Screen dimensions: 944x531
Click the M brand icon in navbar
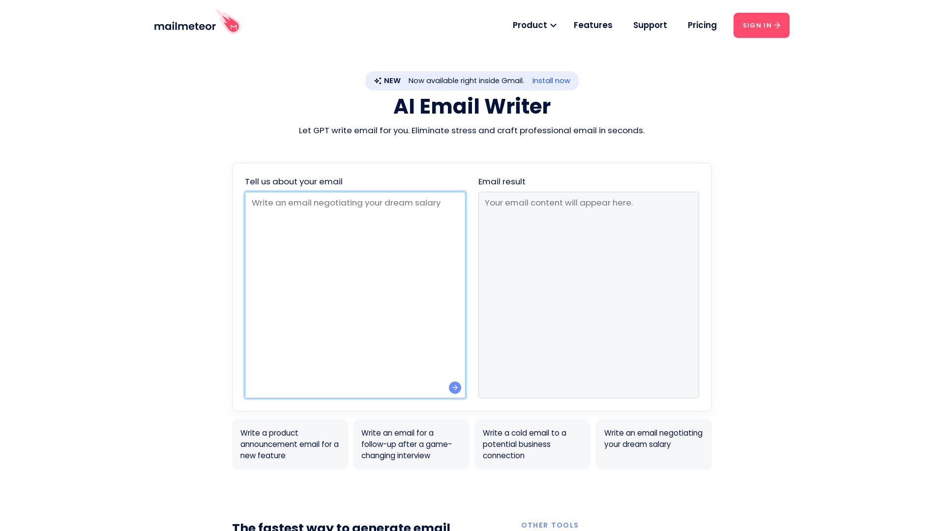(x=233, y=26)
